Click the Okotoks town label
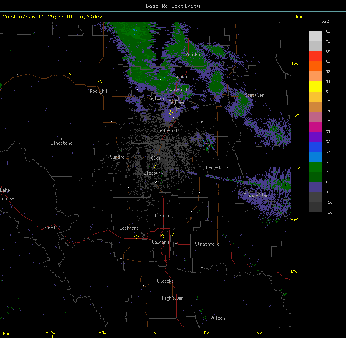The width and height of the screenshot is (346, 338). click(165, 281)
